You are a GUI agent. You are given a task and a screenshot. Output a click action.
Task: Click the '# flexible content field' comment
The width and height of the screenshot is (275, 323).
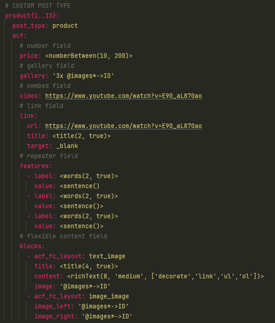pyautogui.click(x=63, y=236)
